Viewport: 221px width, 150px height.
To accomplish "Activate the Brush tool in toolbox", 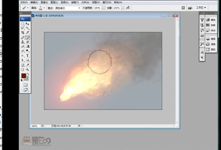I will pyautogui.click(x=28, y=38).
